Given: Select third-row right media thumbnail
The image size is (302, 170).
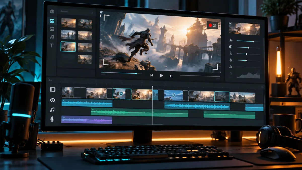Looking at the screenshot, I should (85, 47).
